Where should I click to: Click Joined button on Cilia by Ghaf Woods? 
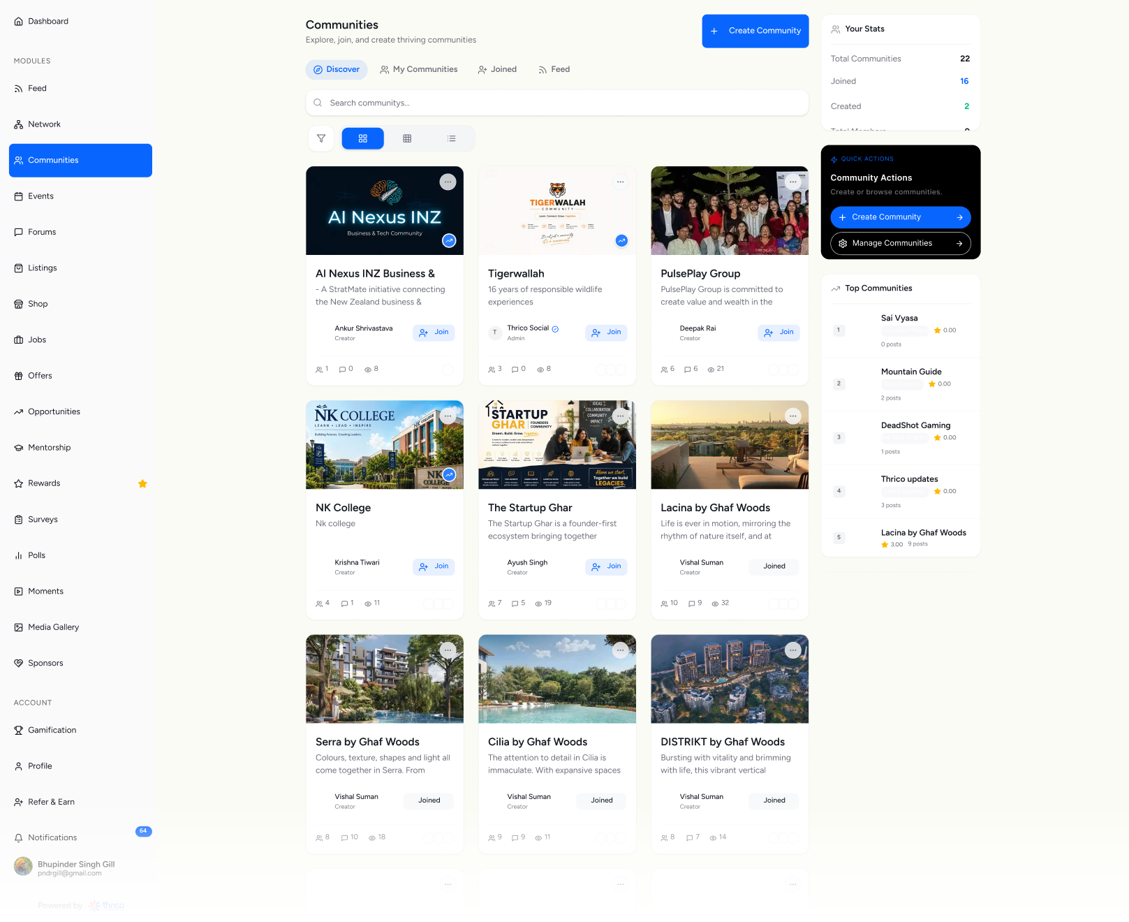602,800
